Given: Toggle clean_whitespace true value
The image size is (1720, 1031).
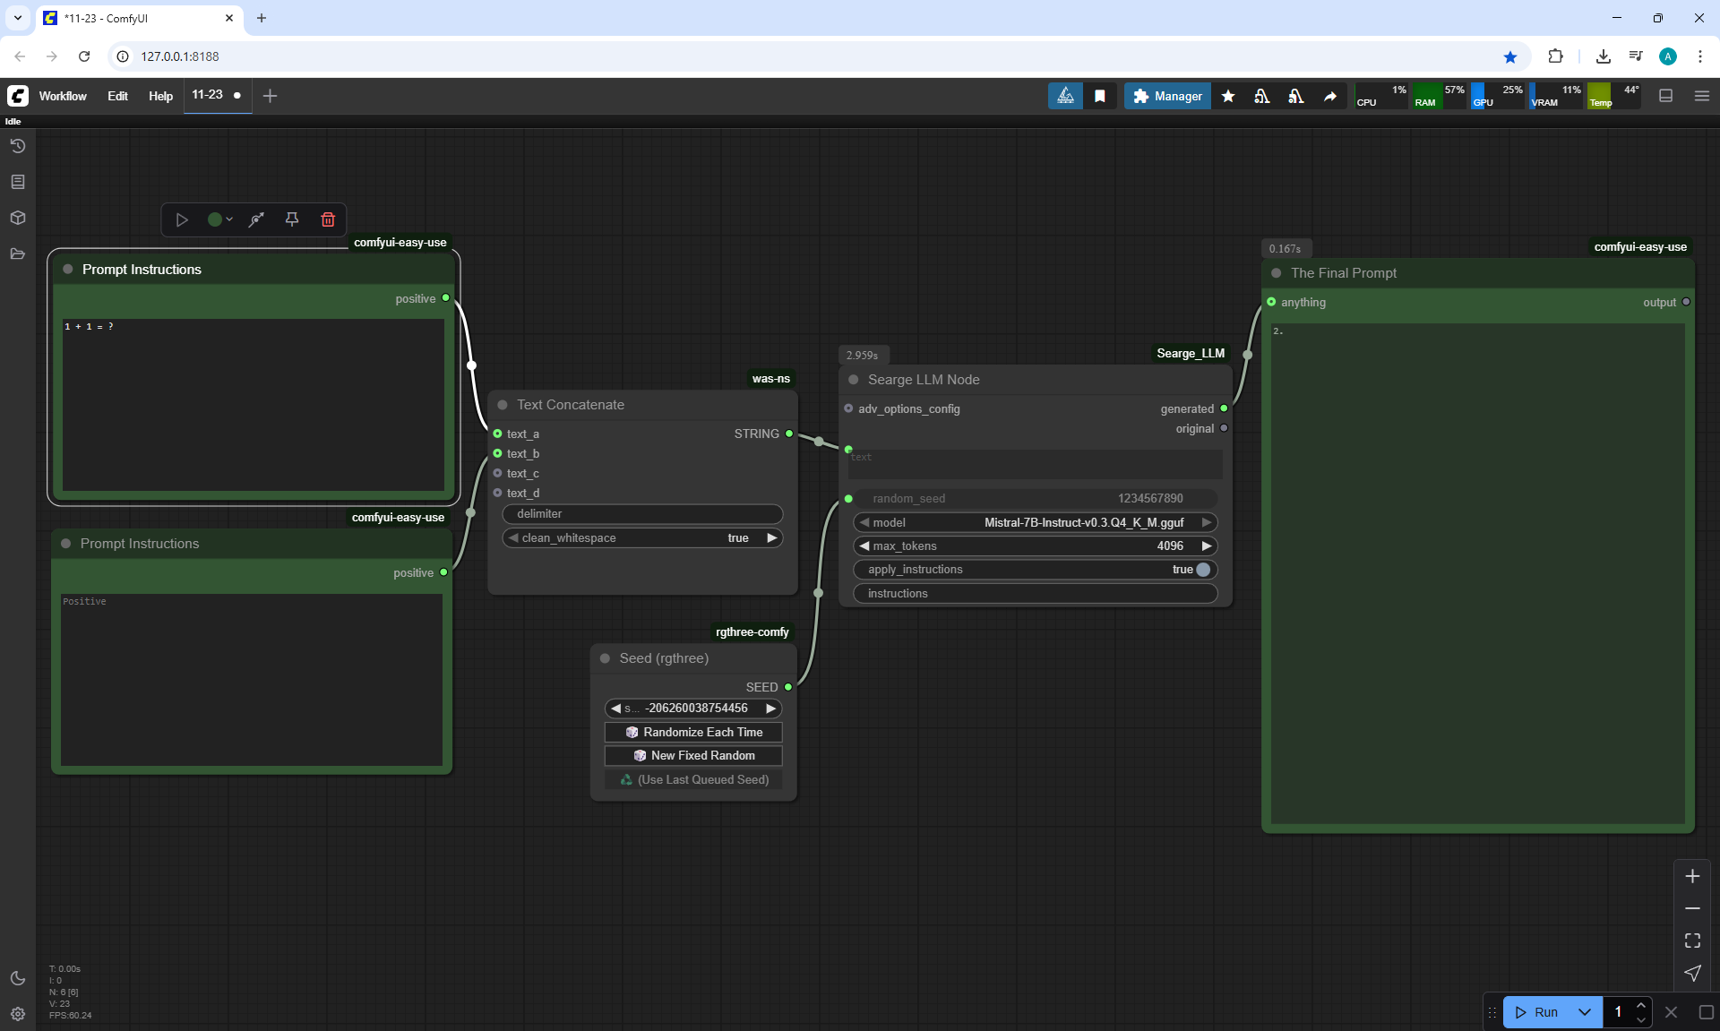Looking at the screenshot, I should (737, 538).
